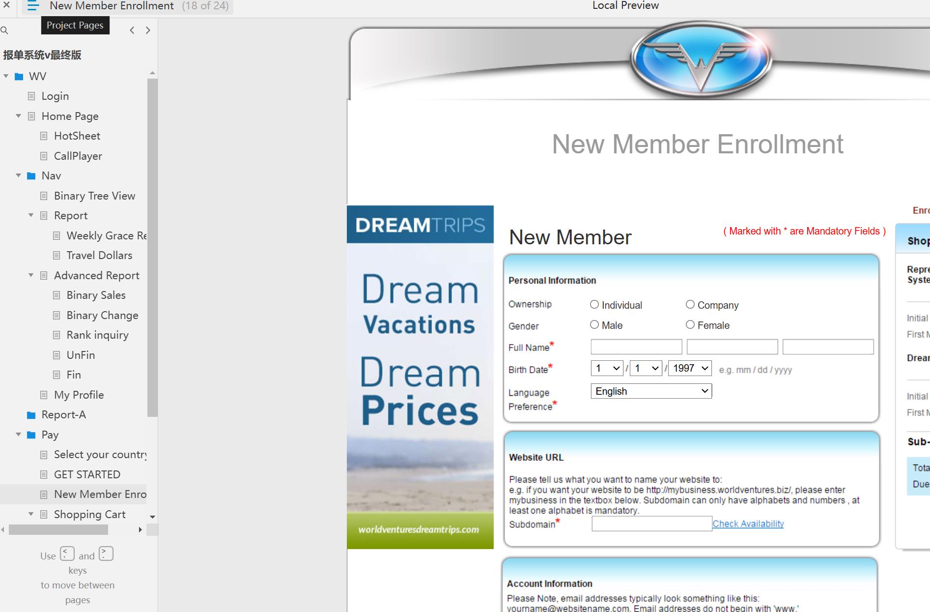This screenshot has height=612, width=930.
Task: Open the Binary Sales page
Action: point(96,295)
